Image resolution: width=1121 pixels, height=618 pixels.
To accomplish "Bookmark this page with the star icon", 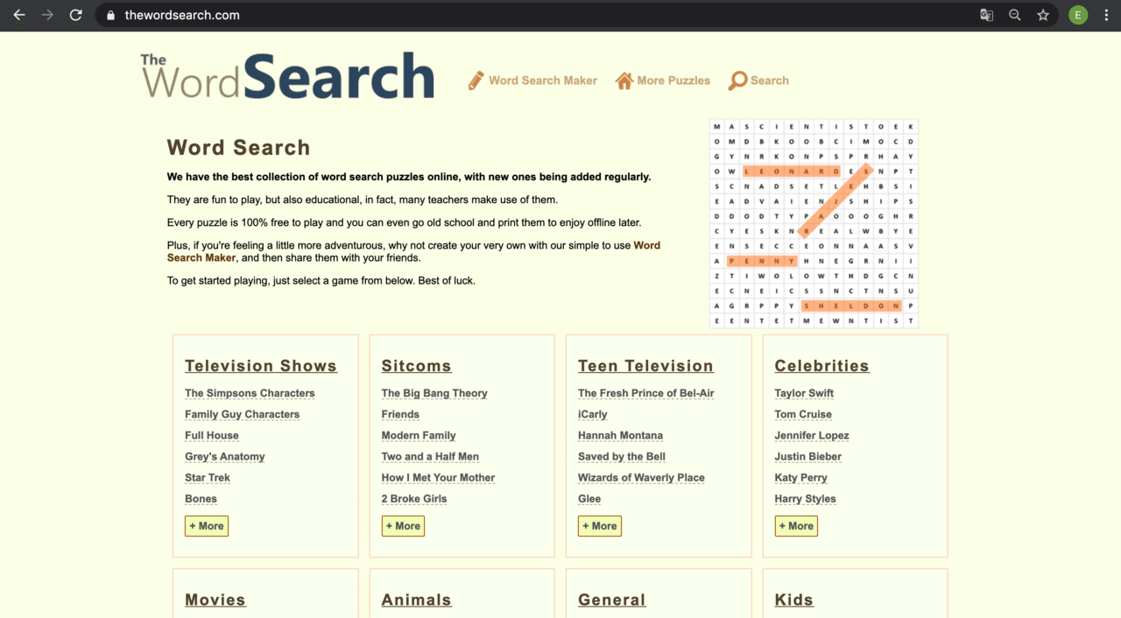I will [1043, 15].
